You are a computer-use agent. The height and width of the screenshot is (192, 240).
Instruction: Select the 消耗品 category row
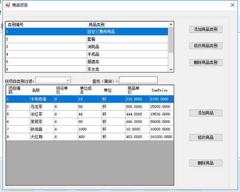pos(87,47)
